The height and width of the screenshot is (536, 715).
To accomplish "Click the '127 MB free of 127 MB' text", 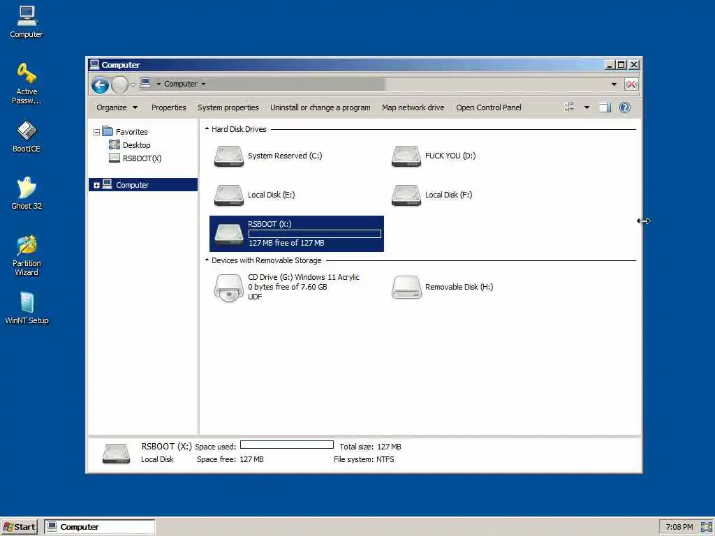I will 286,243.
